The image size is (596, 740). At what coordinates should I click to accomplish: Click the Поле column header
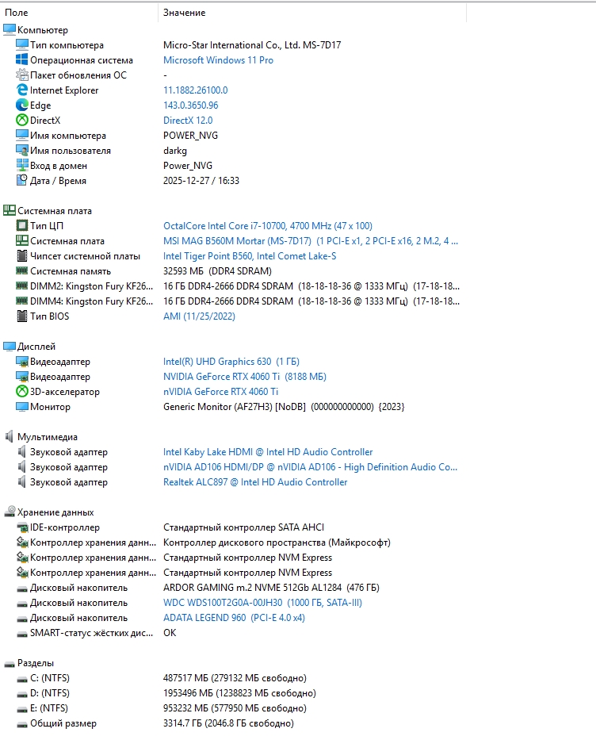17,13
